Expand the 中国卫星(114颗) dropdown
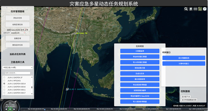The height and width of the screenshot is (111, 208). (x=18, y=68)
